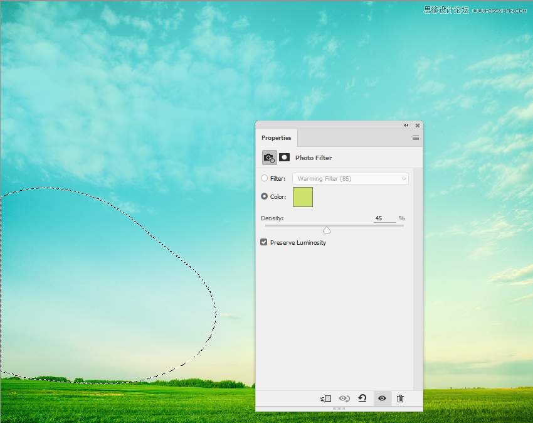The height and width of the screenshot is (423, 533).
Task: Click the resize grip at the panel bottom
Action: pyautogui.click(x=339, y=409)
